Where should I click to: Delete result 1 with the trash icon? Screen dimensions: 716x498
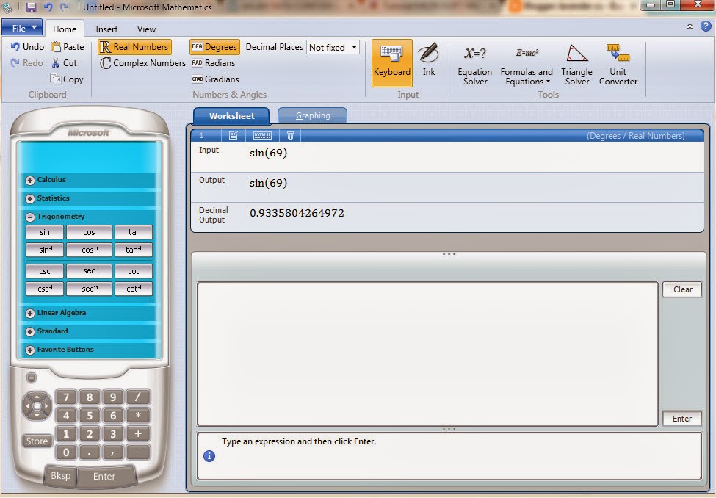[290, 135]
